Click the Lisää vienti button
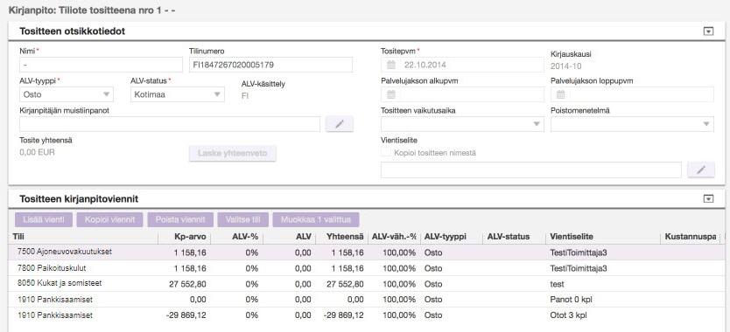 pos(44,219)
